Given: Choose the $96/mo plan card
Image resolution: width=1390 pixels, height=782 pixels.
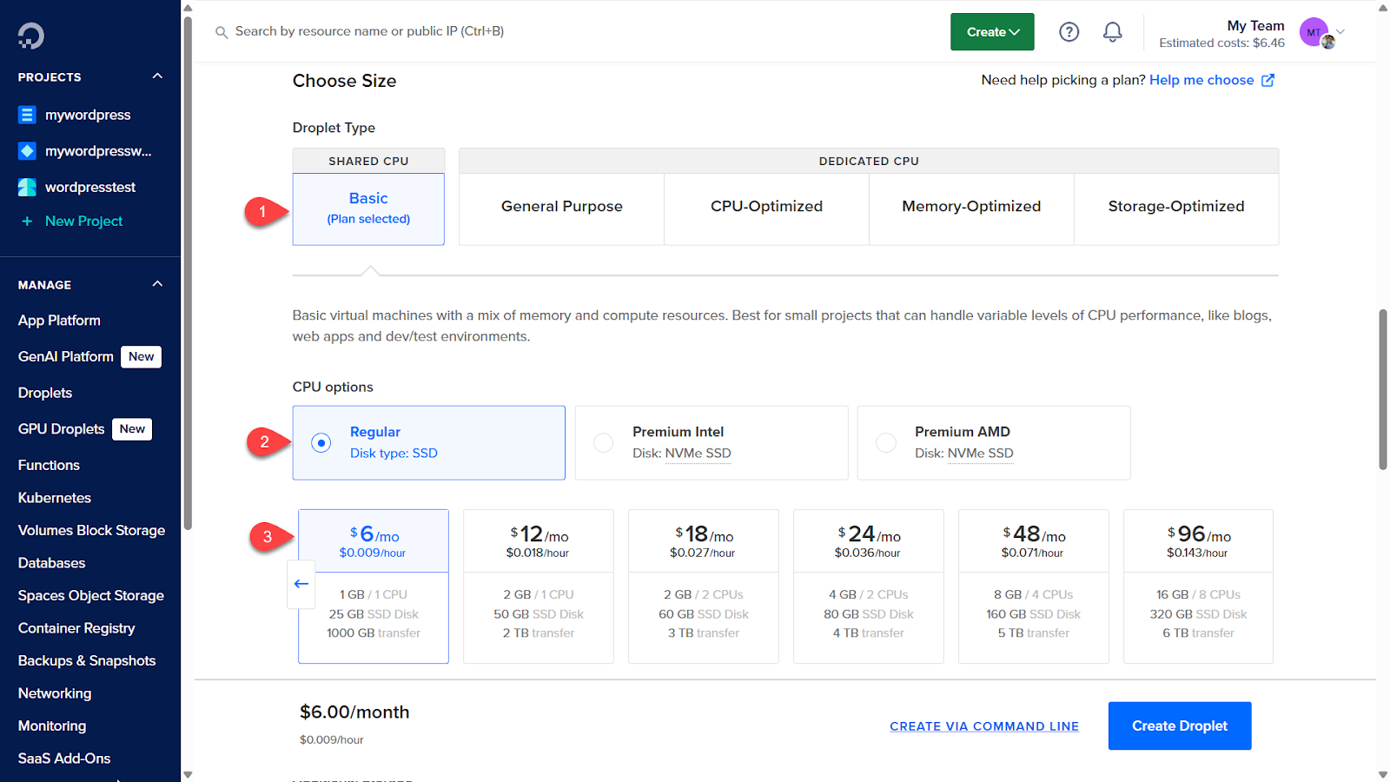Looking at the screenshot, I should 1198,586.
